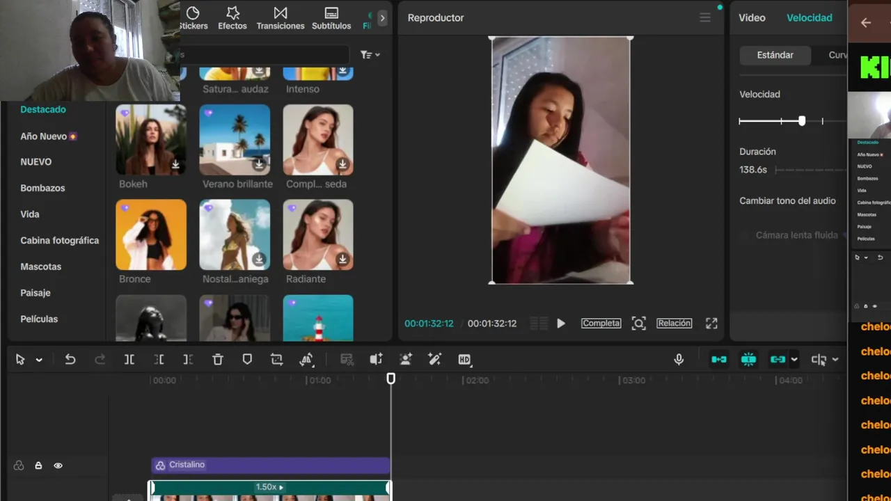The image size is (891, 501).
Task: Select the Mascotas filter category
Action: pos(41,267)
